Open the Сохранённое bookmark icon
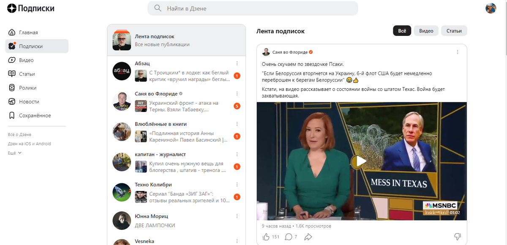Viewport: 507px width, 245px height. tap(12, 115)
